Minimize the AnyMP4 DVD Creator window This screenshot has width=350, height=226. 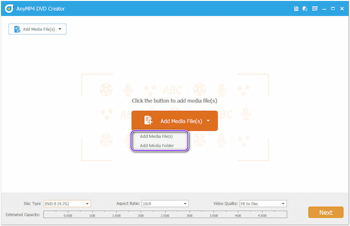[324, 9]
